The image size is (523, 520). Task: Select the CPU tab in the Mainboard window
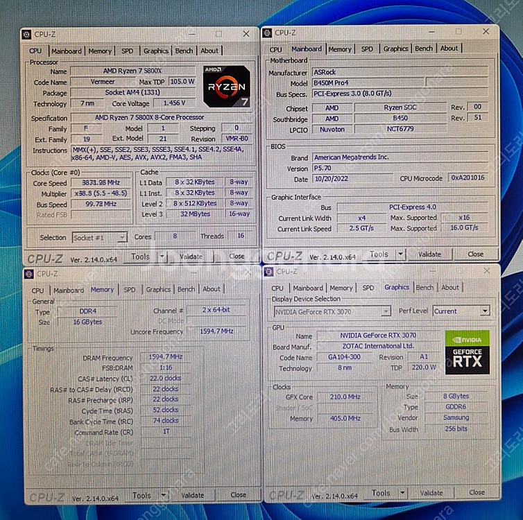tap(276, 50)
